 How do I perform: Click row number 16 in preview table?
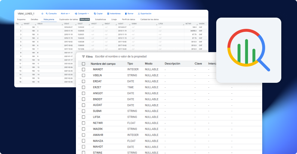pos(21,82)
